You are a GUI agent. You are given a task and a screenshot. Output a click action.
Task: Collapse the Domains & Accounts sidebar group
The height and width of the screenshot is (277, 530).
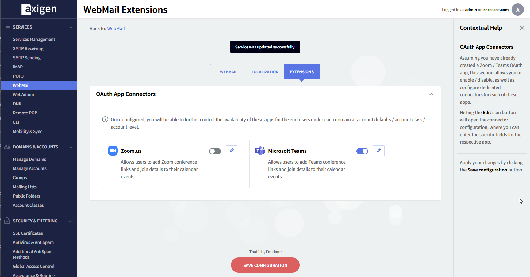(71, 147)
